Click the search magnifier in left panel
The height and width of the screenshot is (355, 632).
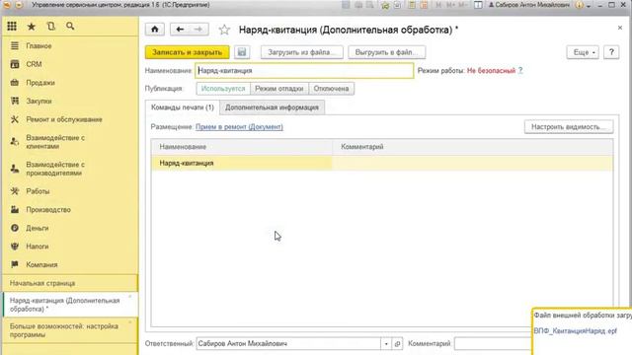(x=70, y=27)
